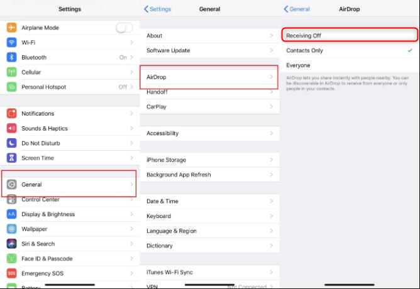This screenshot has height=289, width=420.
Task: Open the Notifications icon
Action: coord(11,114)
